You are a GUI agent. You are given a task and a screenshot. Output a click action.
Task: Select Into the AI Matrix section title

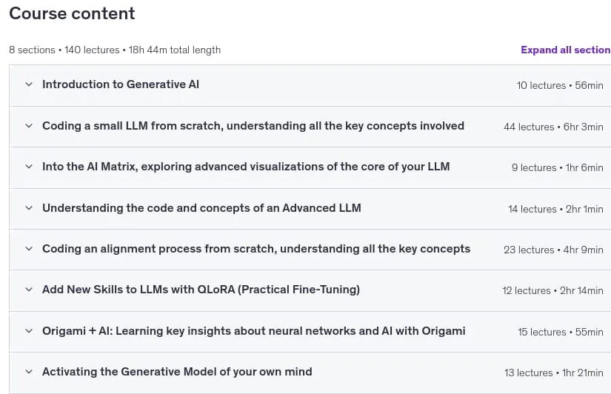(246, 167)
